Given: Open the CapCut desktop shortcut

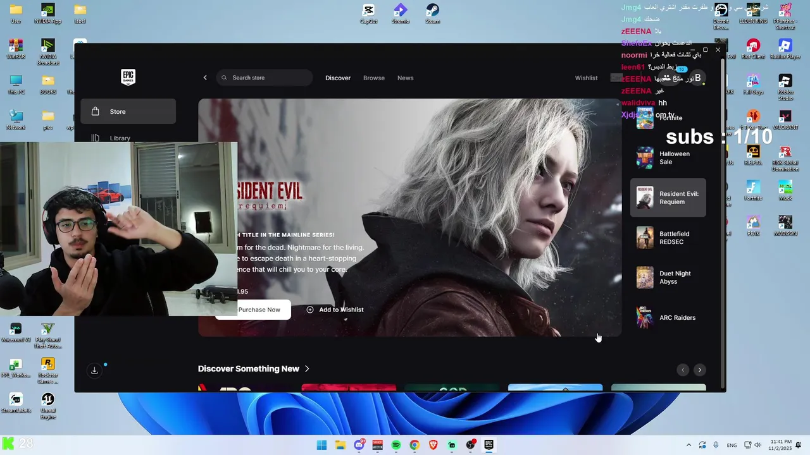Looking at the screenshot, I should click(x=368, y=14).
